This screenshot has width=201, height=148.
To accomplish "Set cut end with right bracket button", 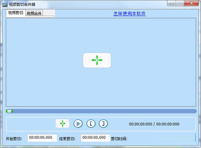I will [103, 124].
